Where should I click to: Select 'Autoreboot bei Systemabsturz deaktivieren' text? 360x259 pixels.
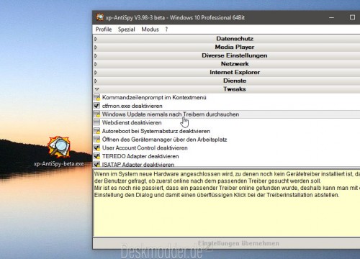point(156,131)
